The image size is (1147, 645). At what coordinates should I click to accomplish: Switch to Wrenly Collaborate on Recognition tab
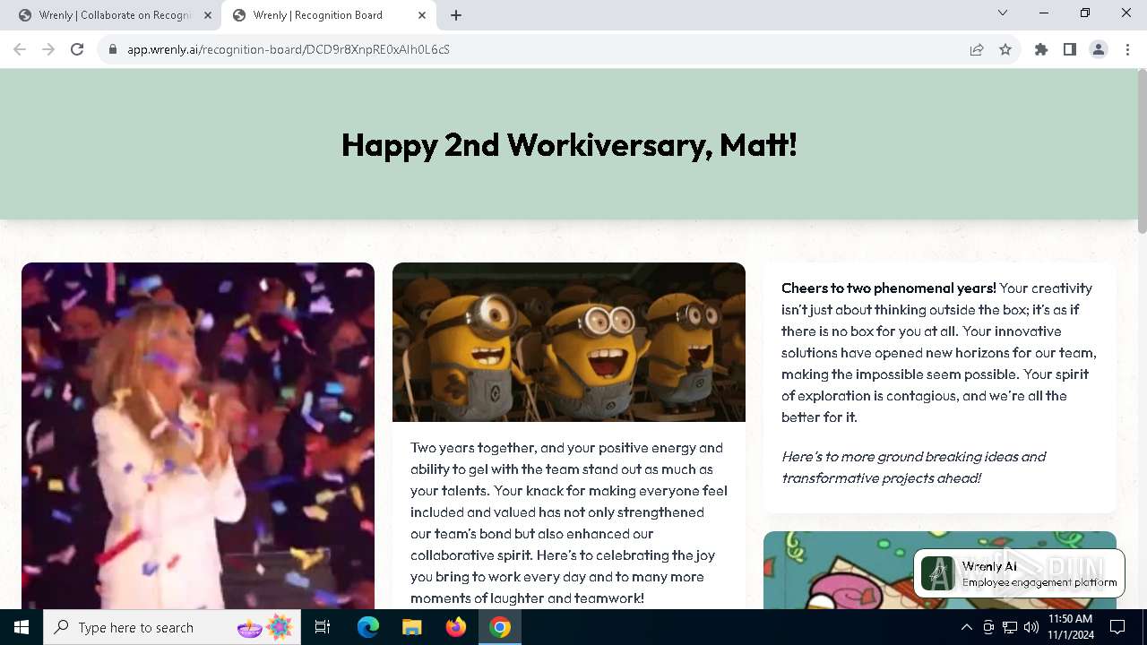[114, 15]
